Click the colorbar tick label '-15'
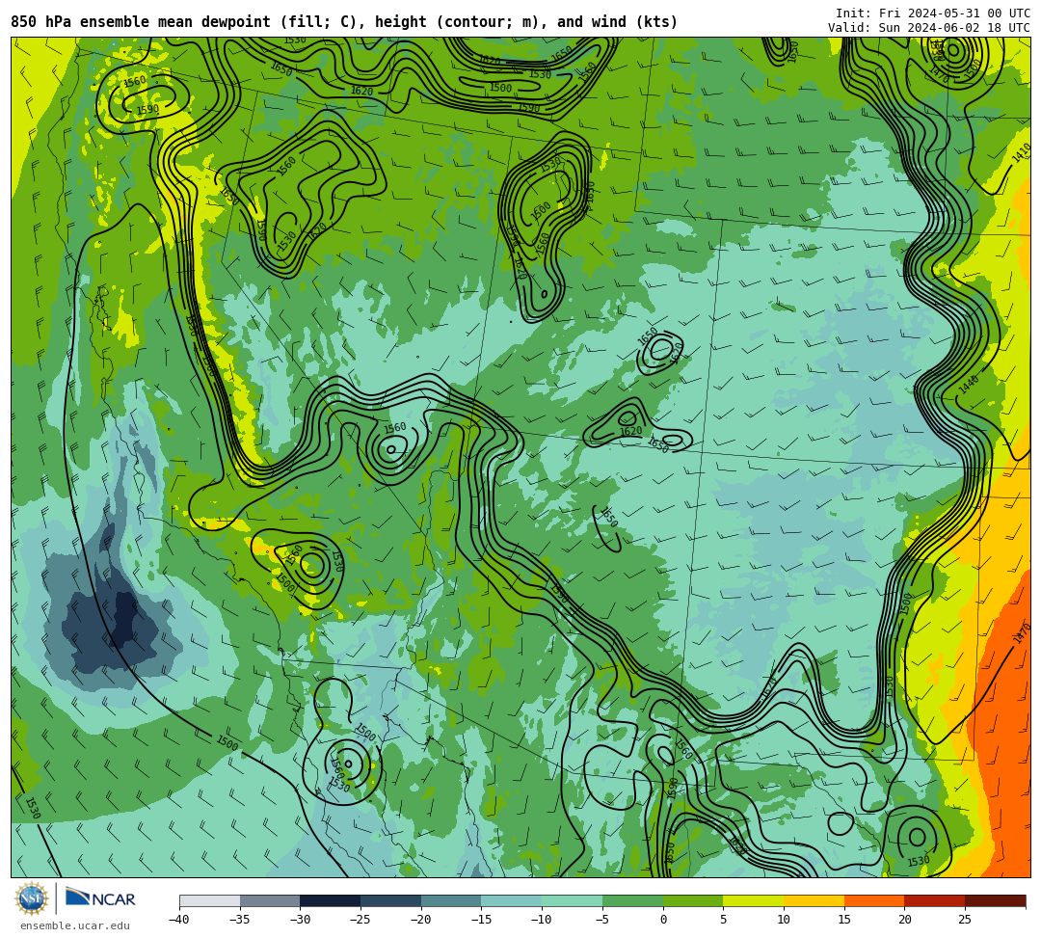Viewport: 1041px width, 938px height. click(x=481, y=920)
